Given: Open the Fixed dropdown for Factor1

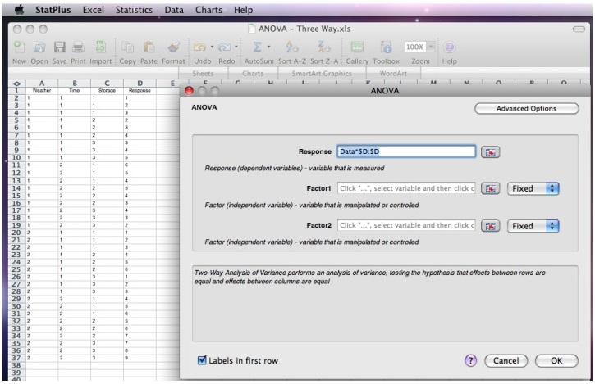Looking at the screenshot, I should tap(533, 188).
